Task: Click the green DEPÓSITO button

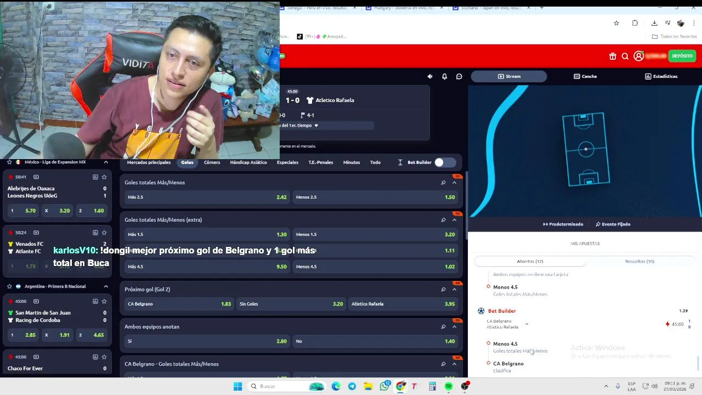Action: click(682, 56)
